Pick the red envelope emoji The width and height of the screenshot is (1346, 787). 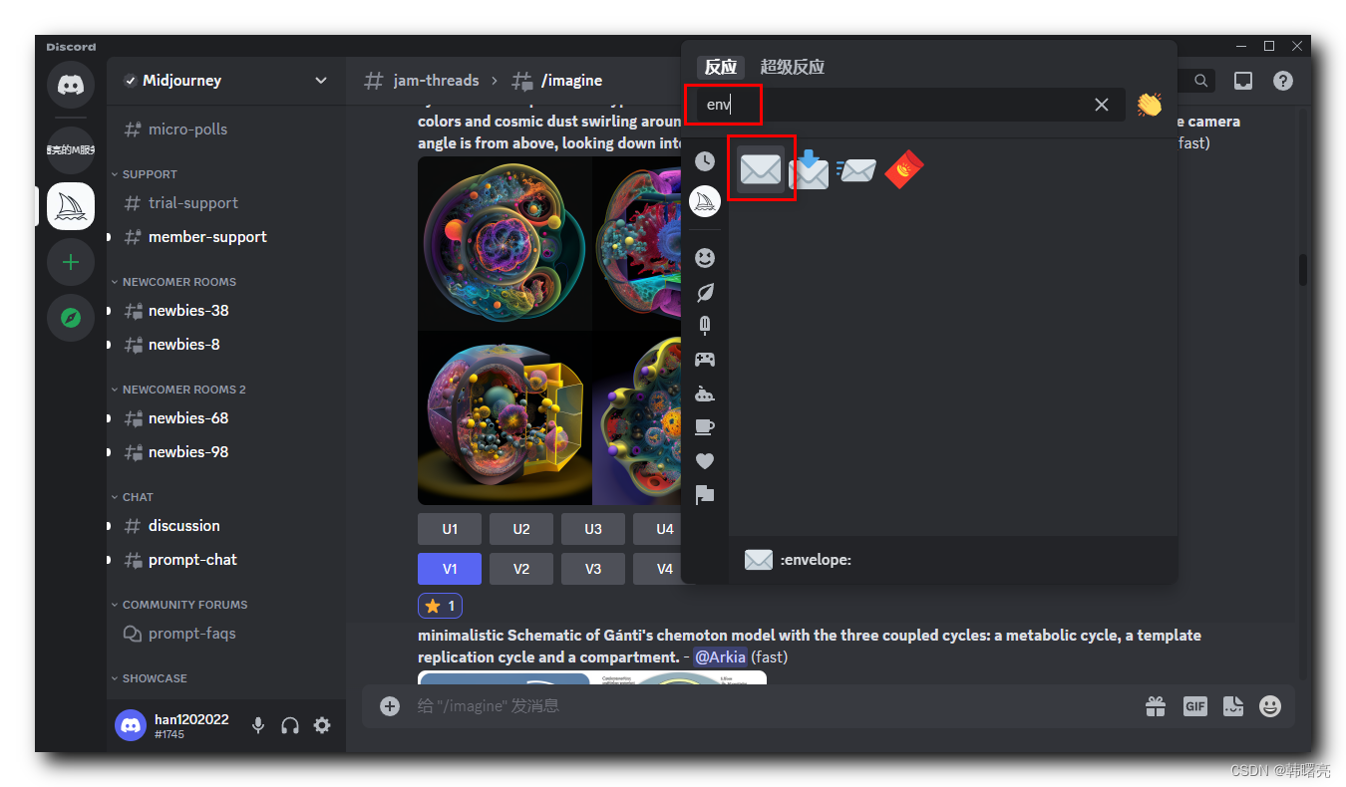[x=904, y=170]
